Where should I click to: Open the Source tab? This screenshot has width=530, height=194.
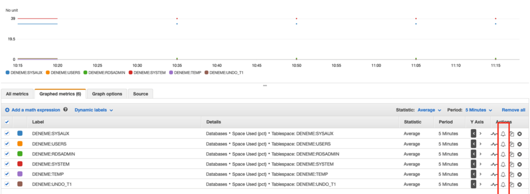(x=141, y=94)
